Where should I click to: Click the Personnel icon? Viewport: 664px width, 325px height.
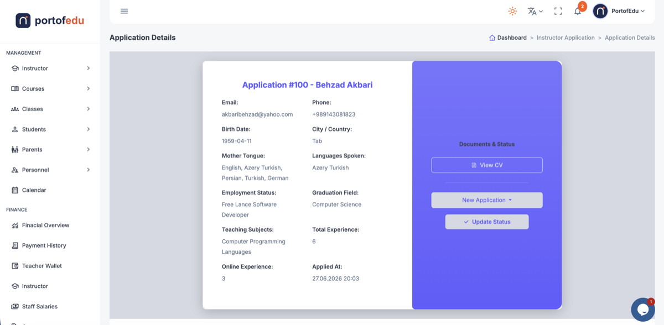15,170
